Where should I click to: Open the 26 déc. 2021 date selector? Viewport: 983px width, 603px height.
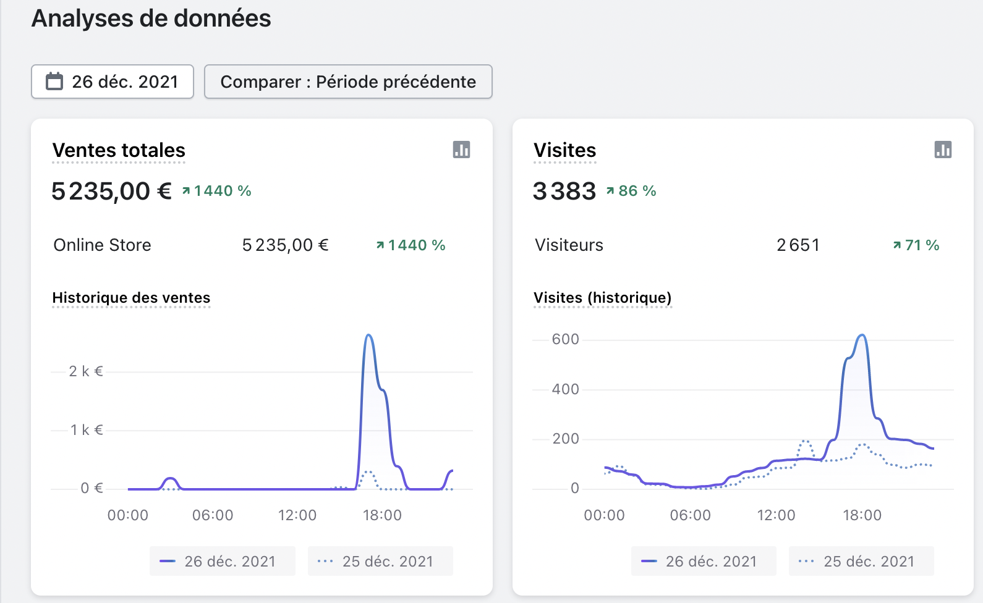pyautogui.click(x=113, y=82)
